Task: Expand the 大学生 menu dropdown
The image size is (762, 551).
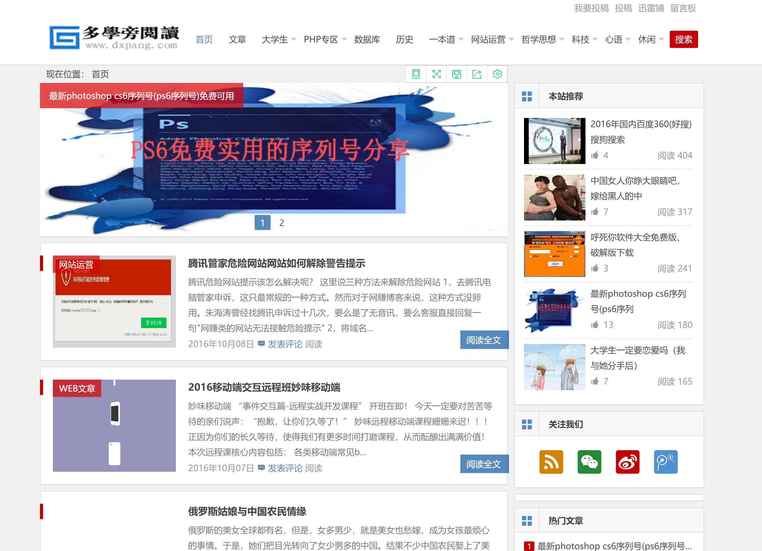Action: pos(293,40)
